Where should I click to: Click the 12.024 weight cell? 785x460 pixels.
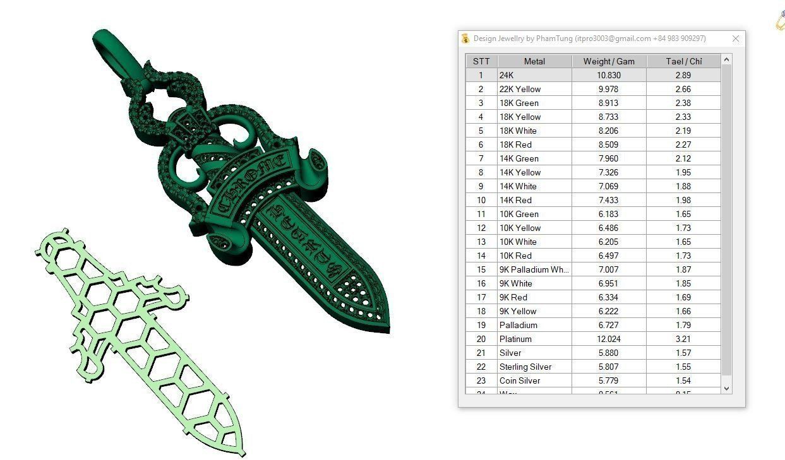609,339
